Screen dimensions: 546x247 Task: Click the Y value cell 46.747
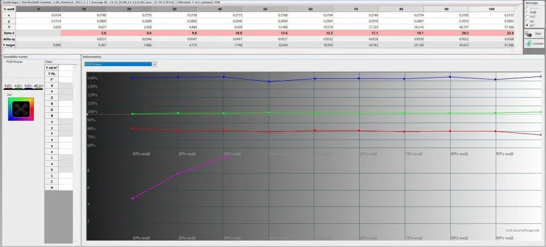pyautogui.click(x=447, y=27)
